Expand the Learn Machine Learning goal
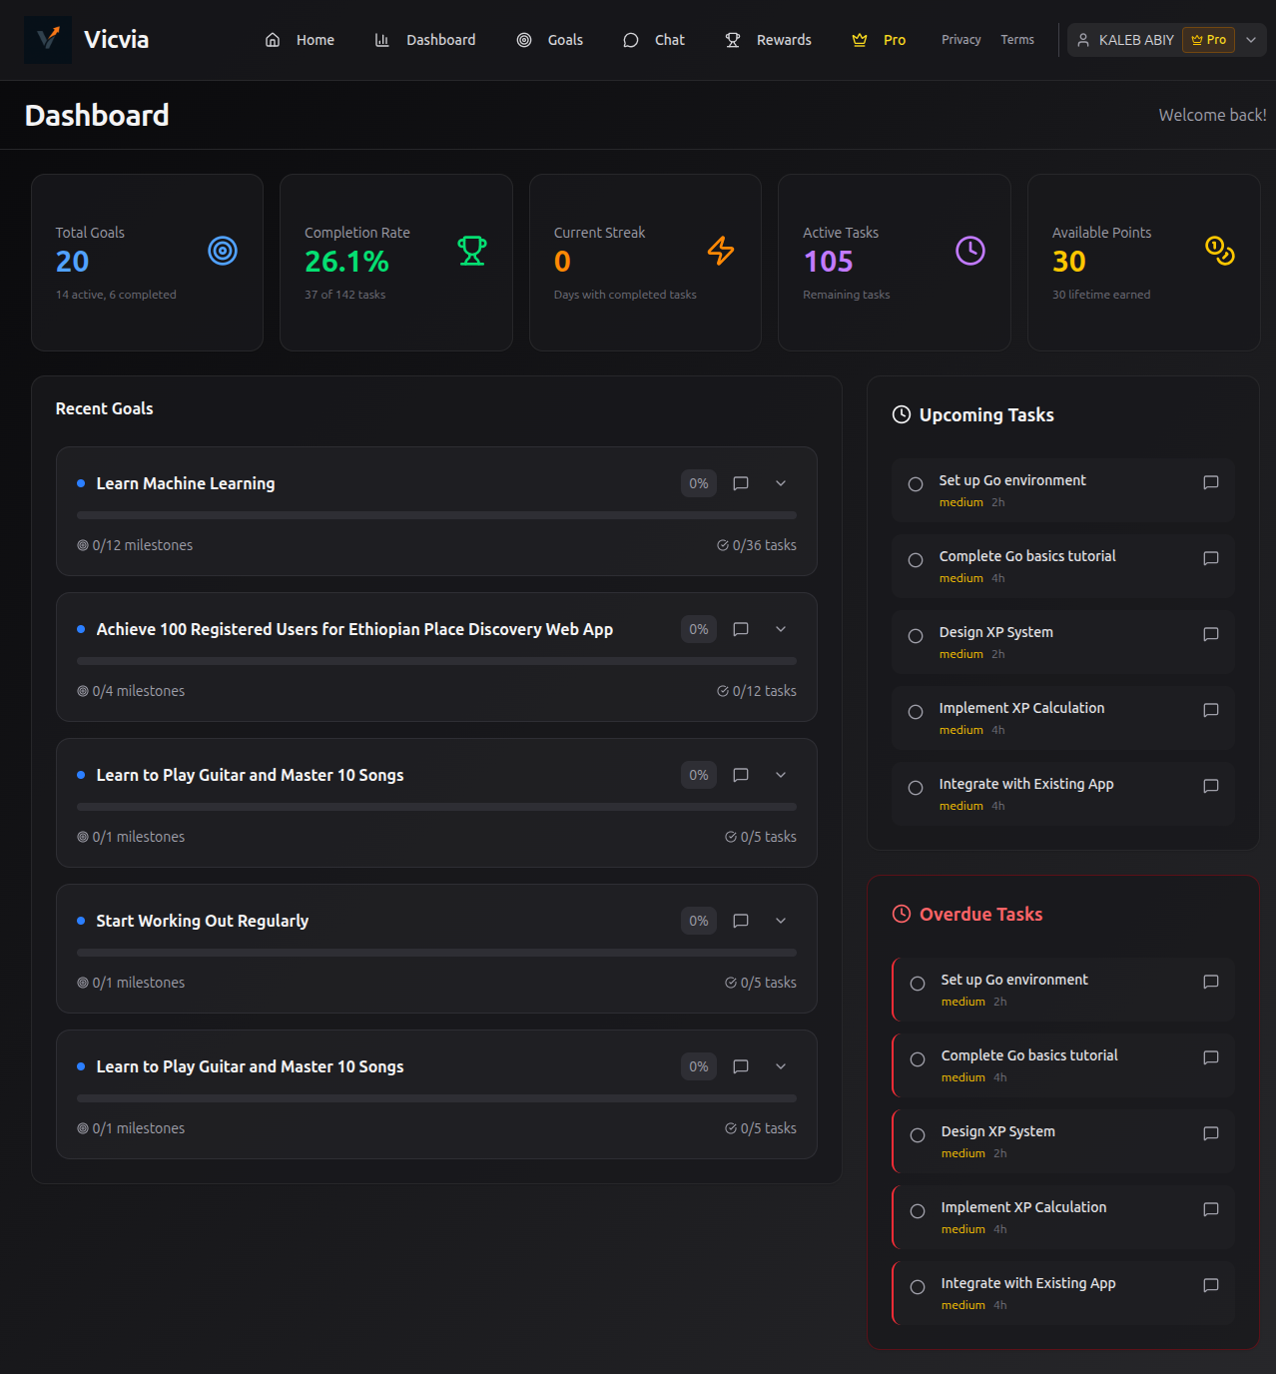The image size is (1276, 1374). 780,483
